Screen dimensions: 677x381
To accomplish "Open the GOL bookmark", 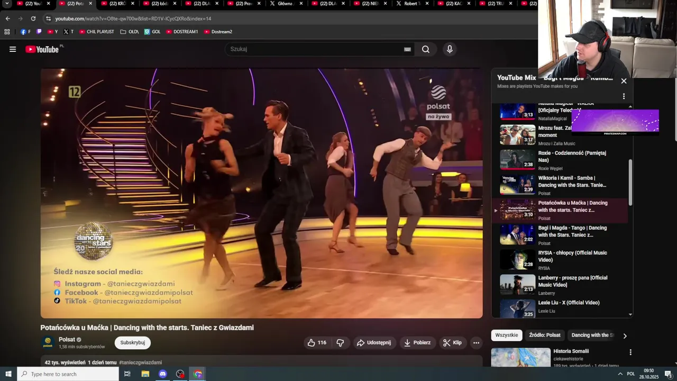I will pos(152,32).
